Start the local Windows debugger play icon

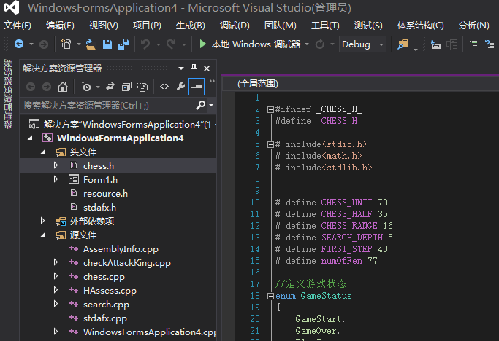pos(202,44)
